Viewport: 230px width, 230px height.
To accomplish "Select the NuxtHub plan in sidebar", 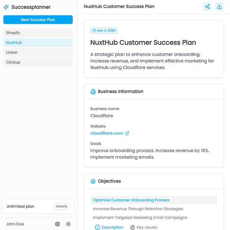I will point(38,43).
